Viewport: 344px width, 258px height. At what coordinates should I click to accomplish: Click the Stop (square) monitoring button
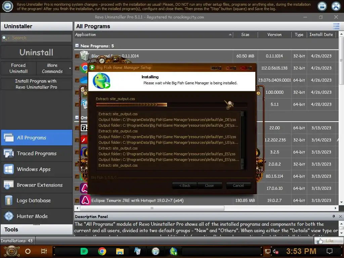click(322, 6)
